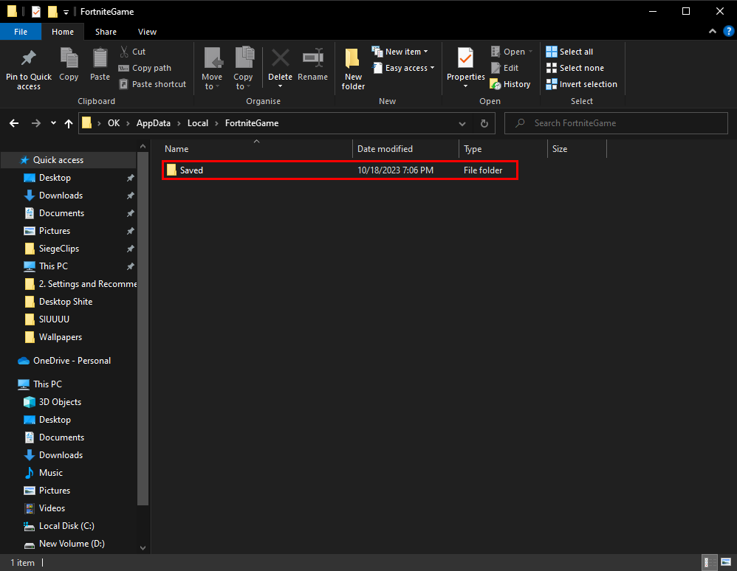Screen dimensions: 737x571
Task: Sort by the Size column header
Action: point(577,149)
